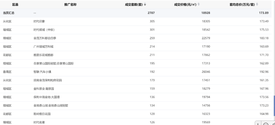Click the deal count 179

pos(152,80)
